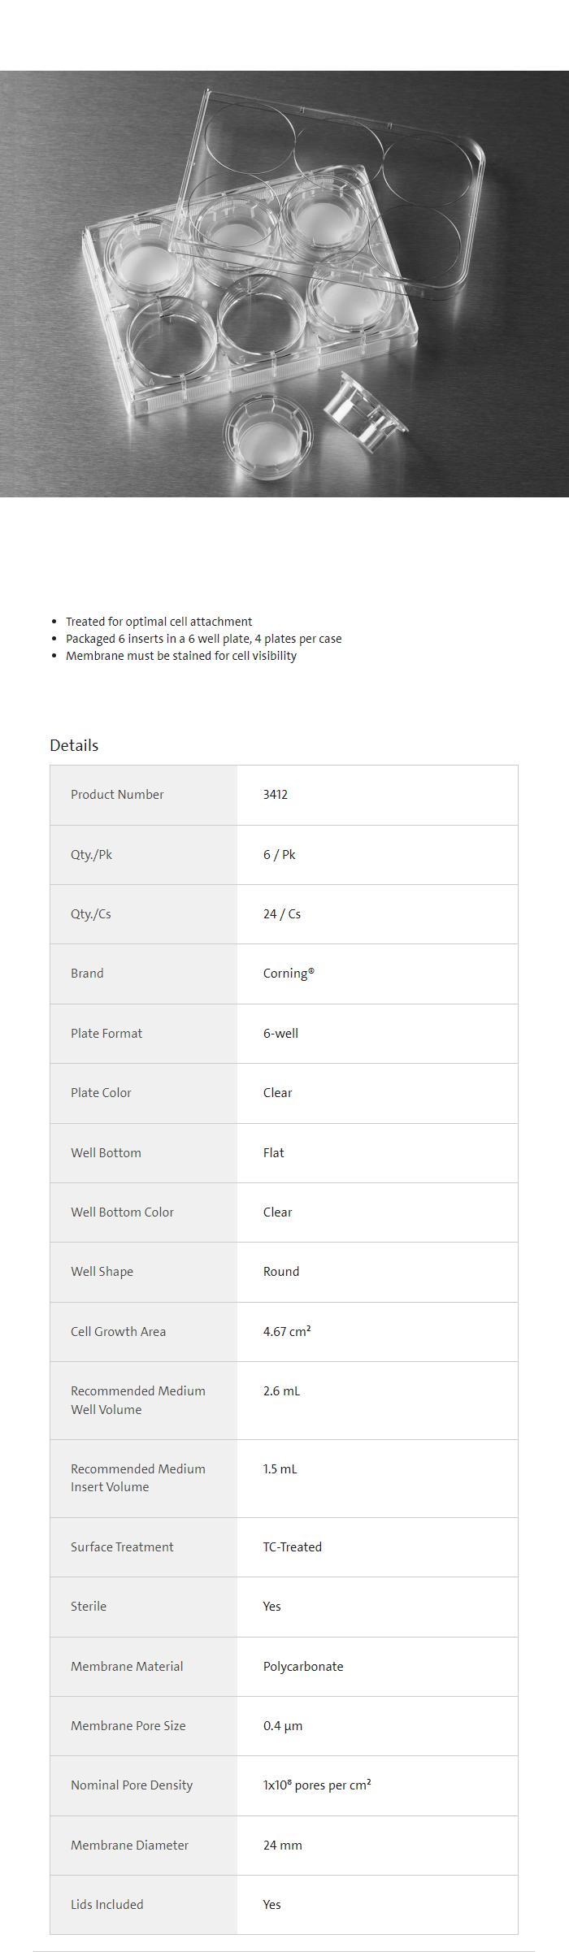Click the Corning brand value

(x=289, y=974)
